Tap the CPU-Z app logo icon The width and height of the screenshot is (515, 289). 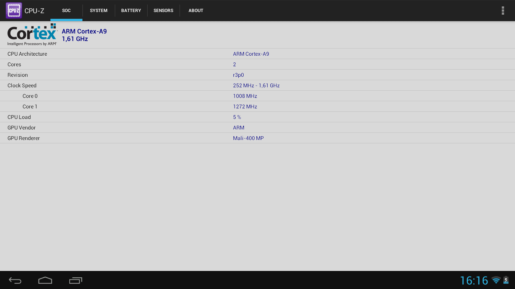coord(14,11)
